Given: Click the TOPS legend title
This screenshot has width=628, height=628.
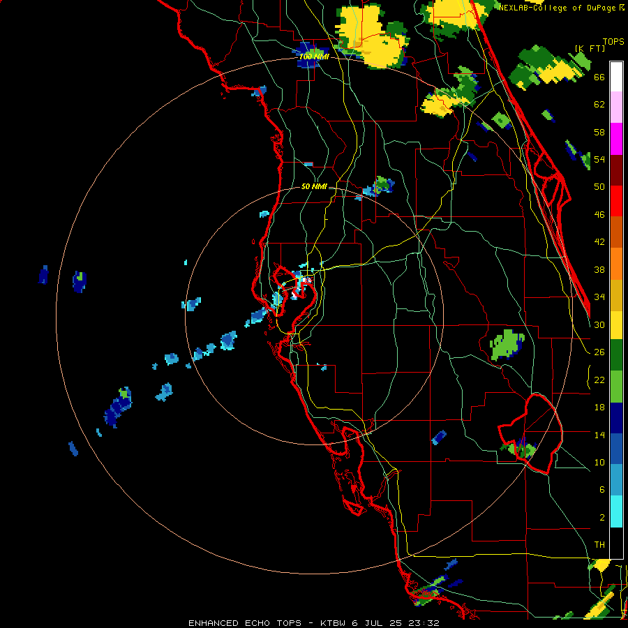Looking at the screenshot, I should 613,41.
